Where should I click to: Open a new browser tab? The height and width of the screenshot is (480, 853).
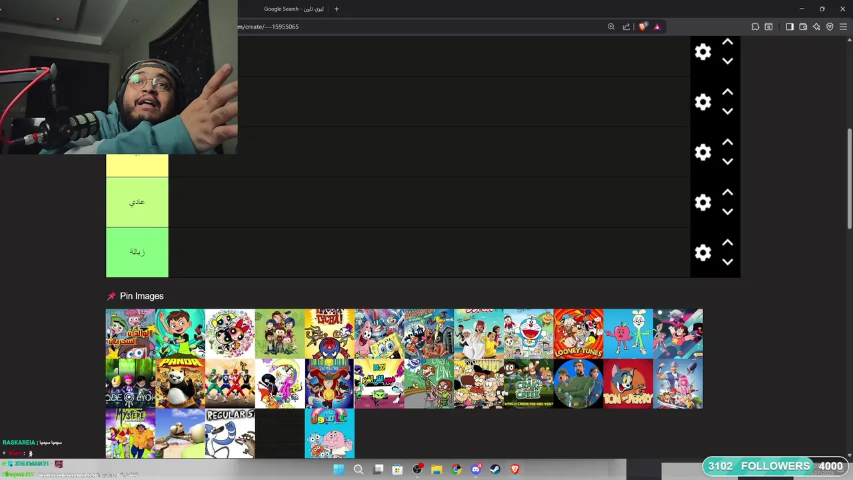(x=337, y=9)
